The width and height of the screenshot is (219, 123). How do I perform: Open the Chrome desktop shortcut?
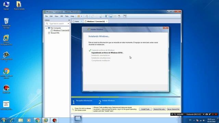pyautogui.click(x=7, y=73)
